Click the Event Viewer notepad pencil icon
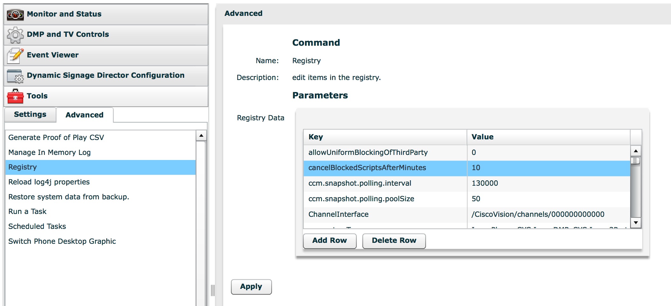 [x=15, y=56]
